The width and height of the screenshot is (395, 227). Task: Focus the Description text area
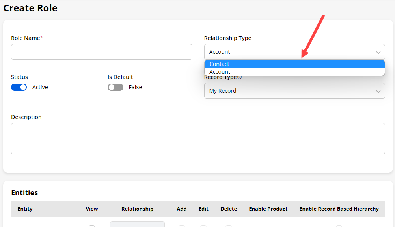click(198, 139)
